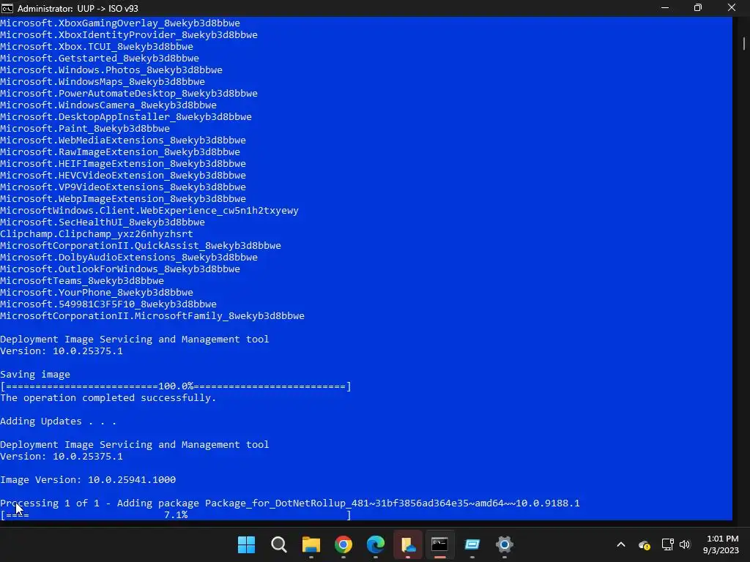Click the MicrosoftCorporationII.QuickAssist_8wekyb3d8bbwe line

(x=141, y=245)
